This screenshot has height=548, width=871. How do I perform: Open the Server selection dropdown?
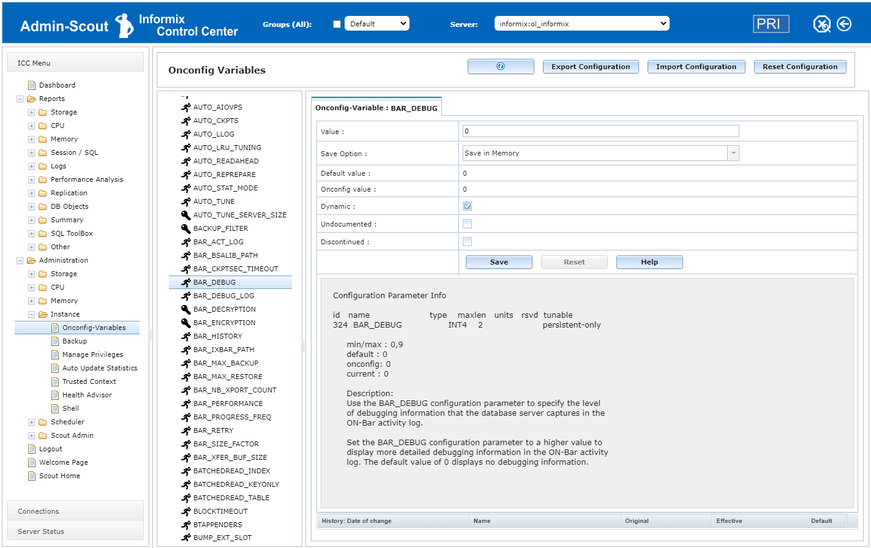[581, 24]
